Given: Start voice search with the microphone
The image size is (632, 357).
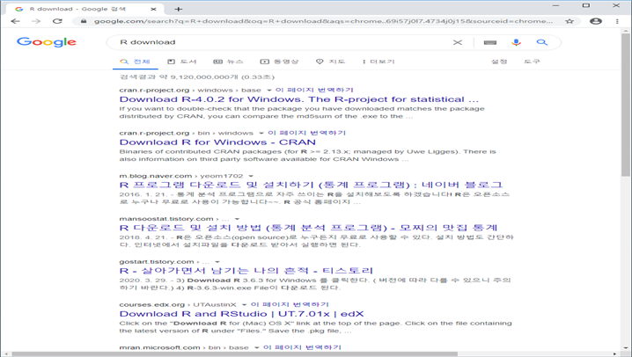Looking at the screenshot, I should click(516, 42).
